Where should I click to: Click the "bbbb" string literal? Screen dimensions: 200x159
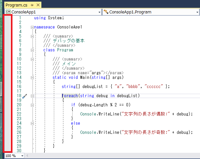[x=133, y=87]
